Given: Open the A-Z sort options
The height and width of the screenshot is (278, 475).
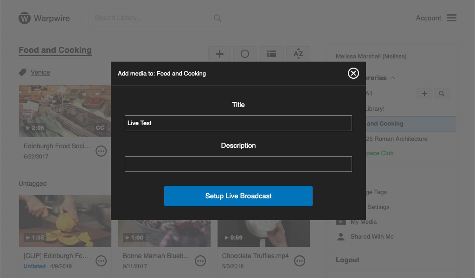Looking at the screenshot, I should click(298, 54).
